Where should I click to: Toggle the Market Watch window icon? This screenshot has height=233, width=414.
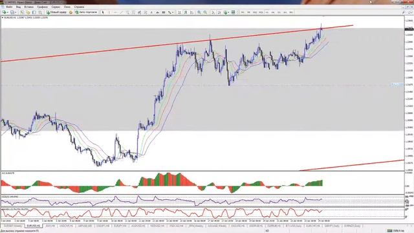[x=22, y=12]
